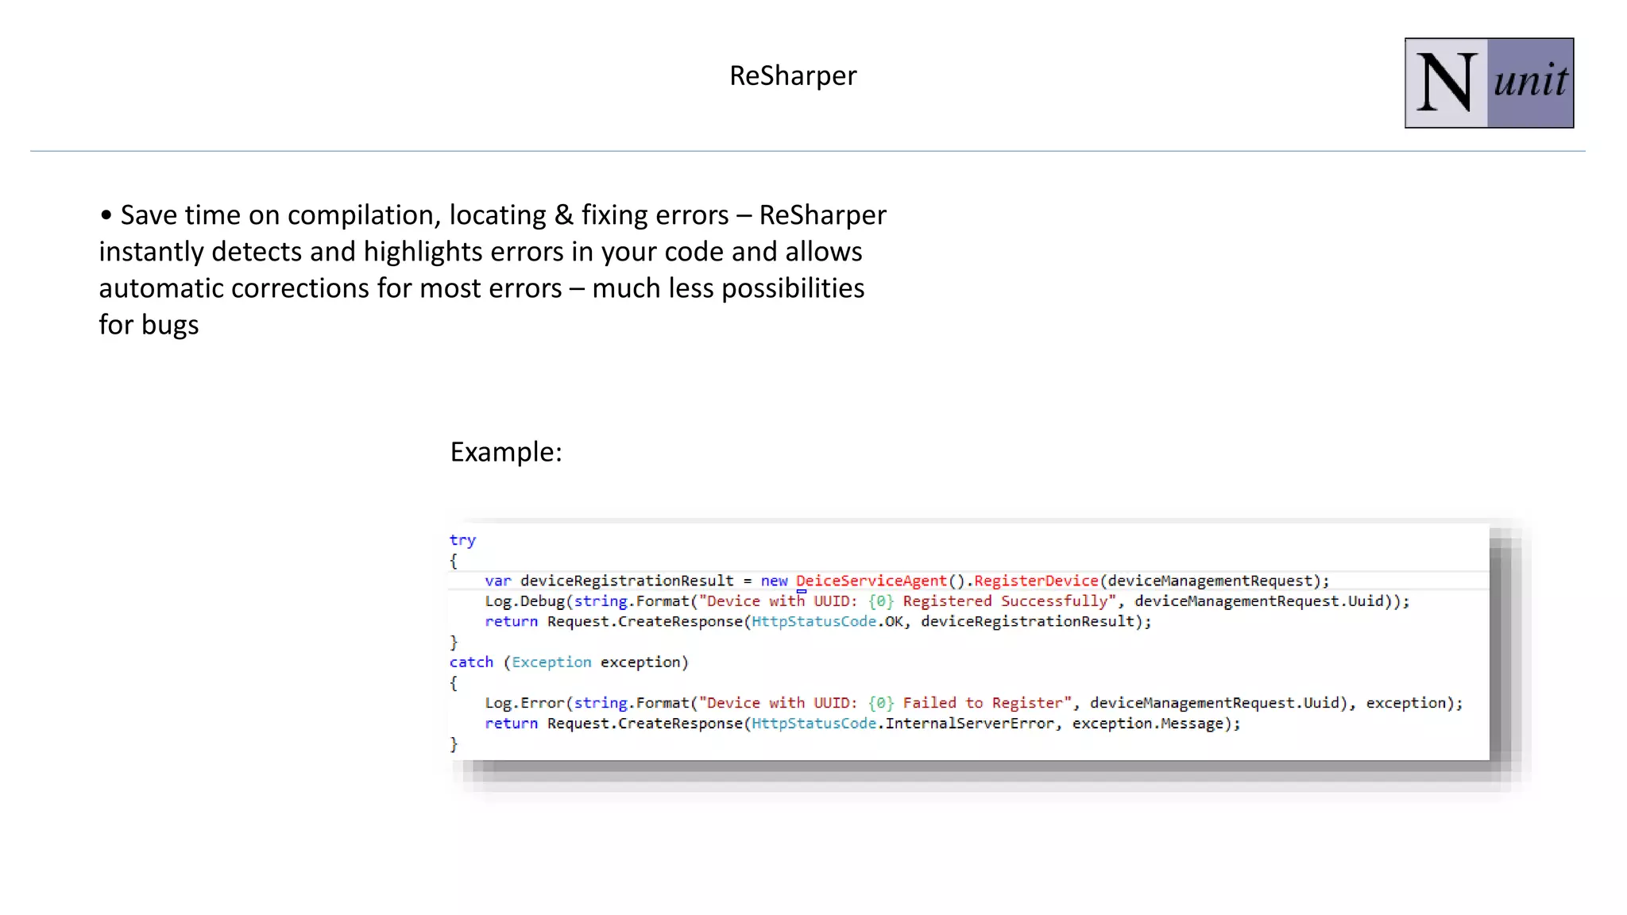This screenshot has width=1627, height=915.
Task: Click 'catch (Exception exception)' line
Action: [x=569, y=662]
